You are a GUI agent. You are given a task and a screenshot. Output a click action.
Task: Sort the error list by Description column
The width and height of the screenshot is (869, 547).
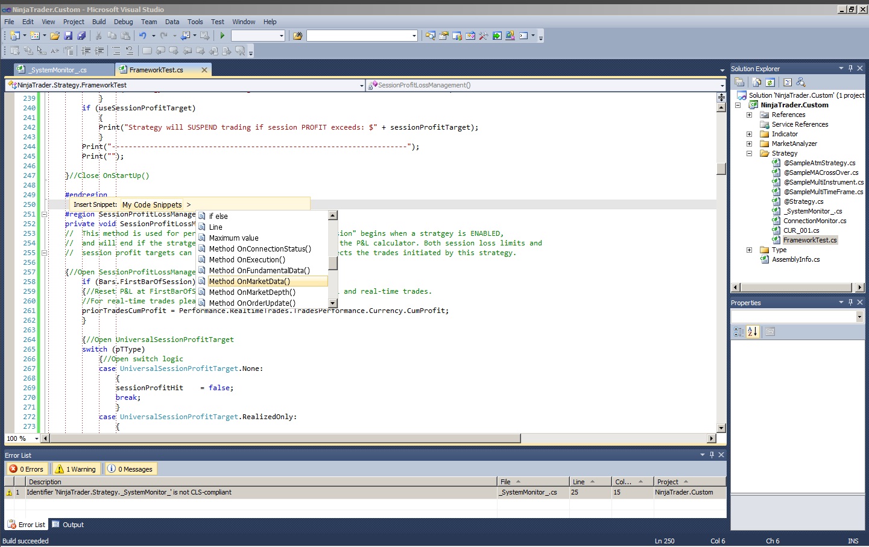(x=261, y=482)
